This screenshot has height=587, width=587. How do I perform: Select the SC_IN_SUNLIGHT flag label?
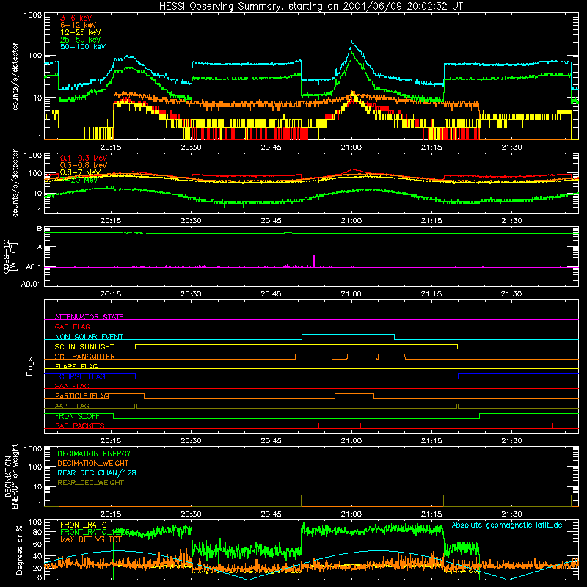coord(84,346)
